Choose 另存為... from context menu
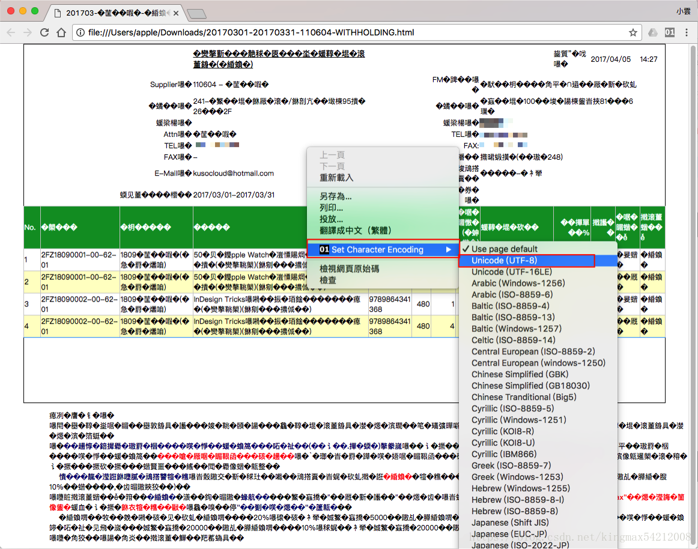Screen dimensions: 698x549 336,196
